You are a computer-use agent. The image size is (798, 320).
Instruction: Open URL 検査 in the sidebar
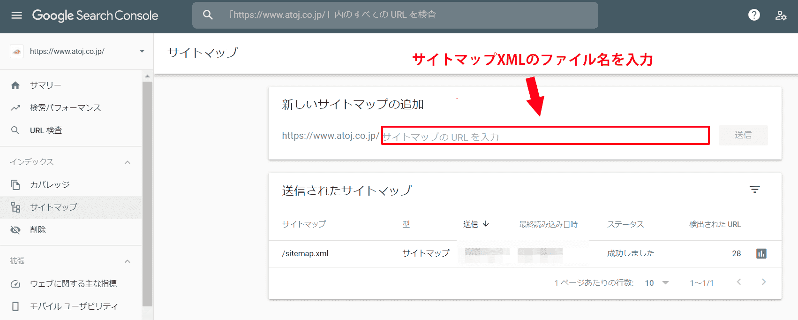tap(71, 130)
